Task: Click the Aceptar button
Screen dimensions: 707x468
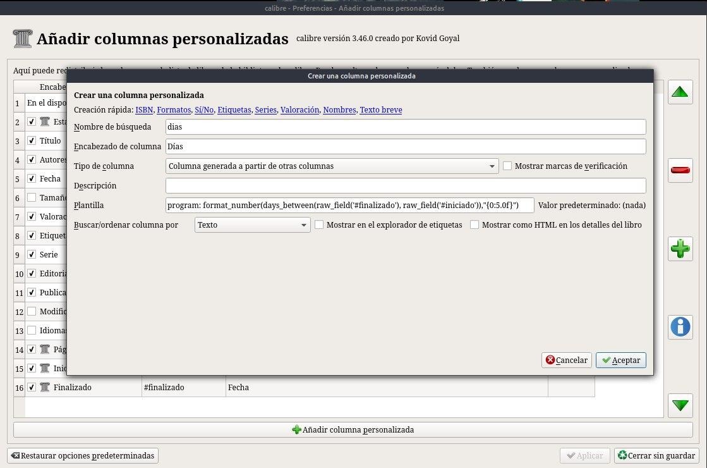Action: [x=621, y=360]
